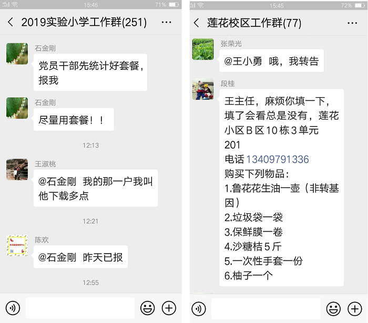Open plus attachments menu in right chat
Image resolution: width=368 pixels, height=323 pixels.
[355, 309]
